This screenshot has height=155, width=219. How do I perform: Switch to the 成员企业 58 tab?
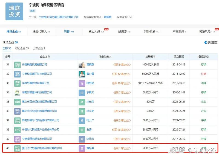(13, 32)
